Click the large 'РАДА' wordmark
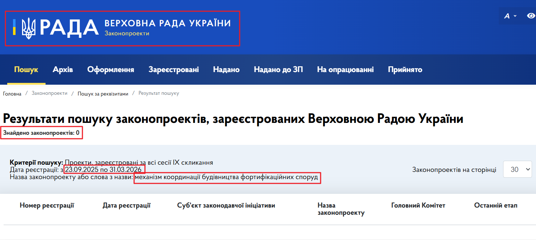 [69, 28]
